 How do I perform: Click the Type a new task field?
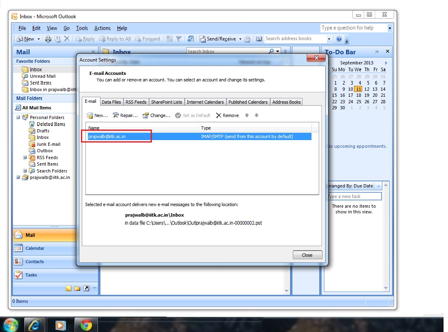pyautogui.click(x=354, y=196)
